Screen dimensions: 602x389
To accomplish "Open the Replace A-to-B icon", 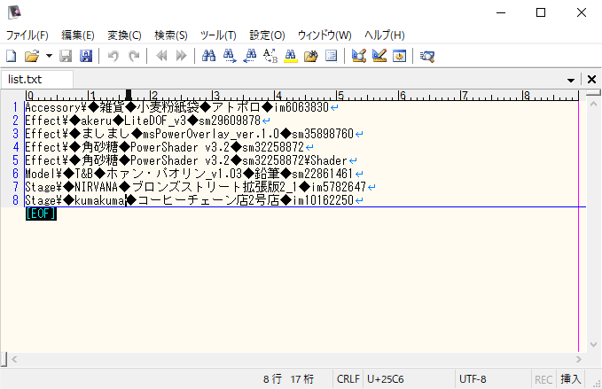I will (270, 56).
